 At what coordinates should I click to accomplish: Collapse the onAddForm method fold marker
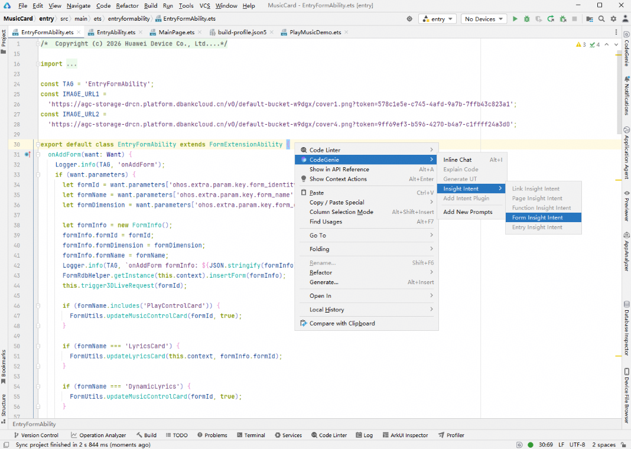pyautogui.click(x=37, y=155)
